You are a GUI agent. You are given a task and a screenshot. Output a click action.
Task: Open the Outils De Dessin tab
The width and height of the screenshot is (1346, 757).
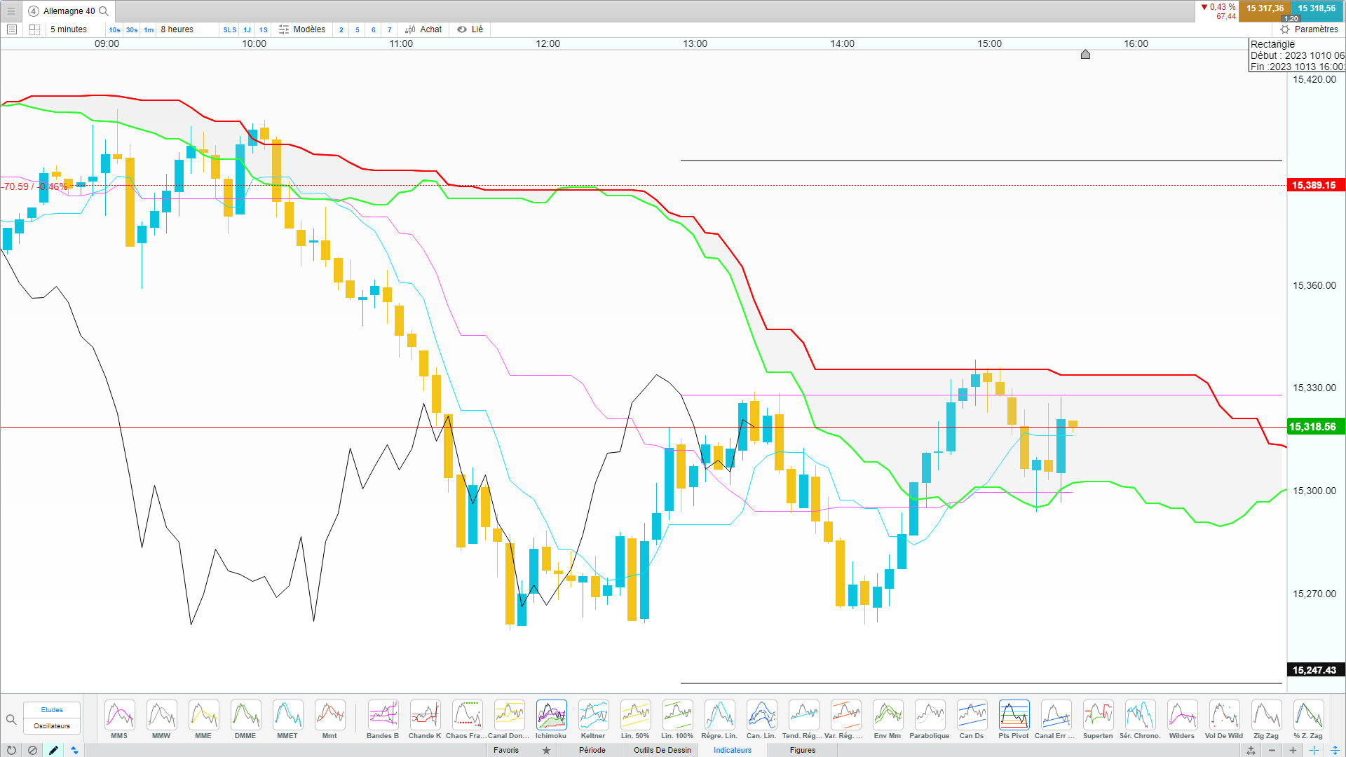tap(662, 750)
